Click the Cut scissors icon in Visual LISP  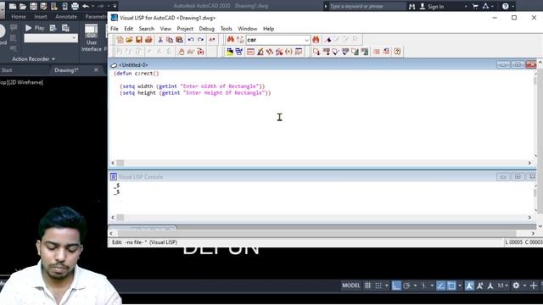tap(160, 40)
